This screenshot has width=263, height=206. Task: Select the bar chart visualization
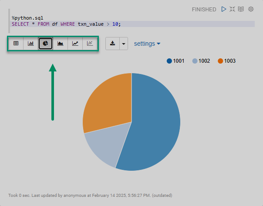tap(31, 44)
